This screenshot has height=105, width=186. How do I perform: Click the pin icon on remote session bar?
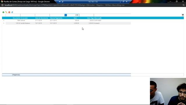tap(60, 2)
